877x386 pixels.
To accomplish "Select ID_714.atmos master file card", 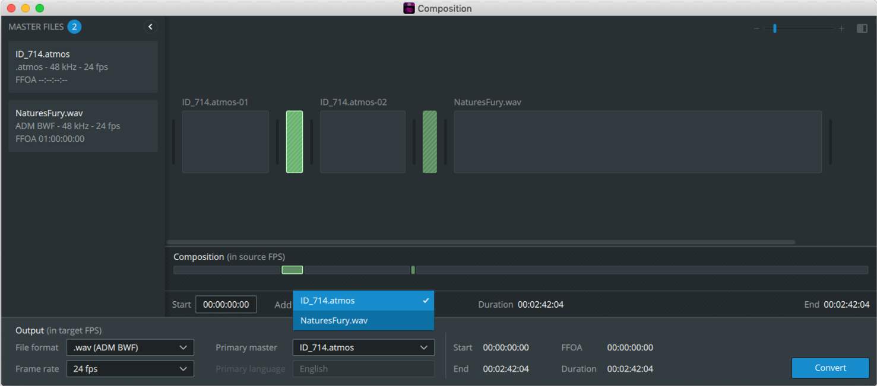I will tap(83, 66).
